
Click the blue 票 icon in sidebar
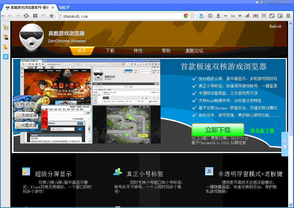point(6,57)
